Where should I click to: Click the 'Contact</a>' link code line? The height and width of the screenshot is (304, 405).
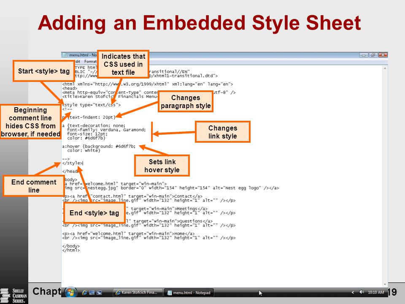click(x=132, y=196)
